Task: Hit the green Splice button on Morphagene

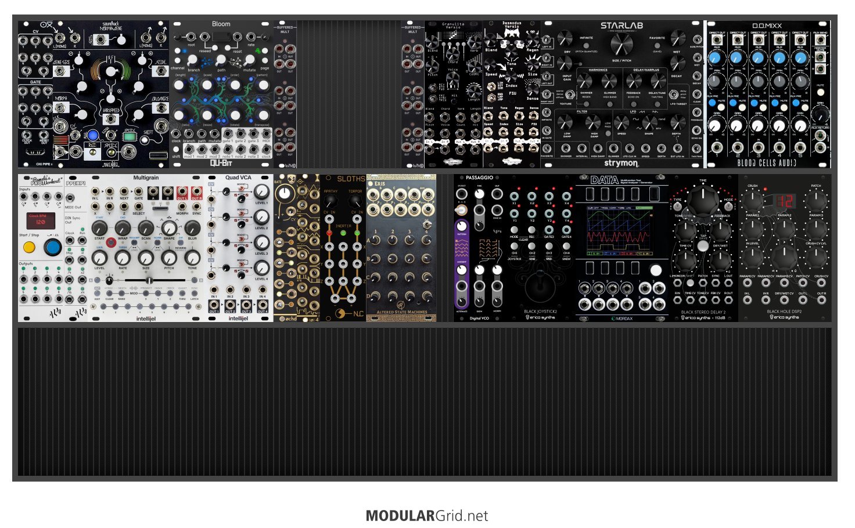Action: click(130, 137)
